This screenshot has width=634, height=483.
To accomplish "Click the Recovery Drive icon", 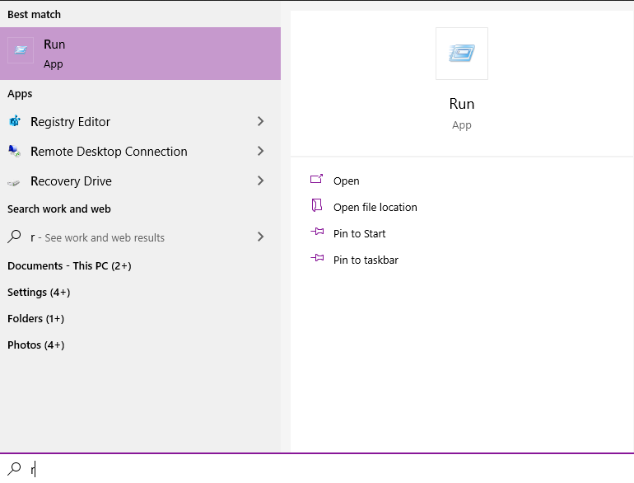I will click(14, 181).
